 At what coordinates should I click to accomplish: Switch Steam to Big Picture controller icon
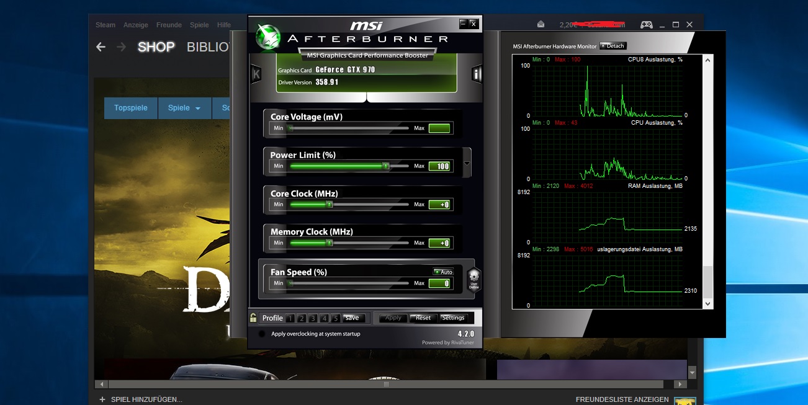(647, 25)
